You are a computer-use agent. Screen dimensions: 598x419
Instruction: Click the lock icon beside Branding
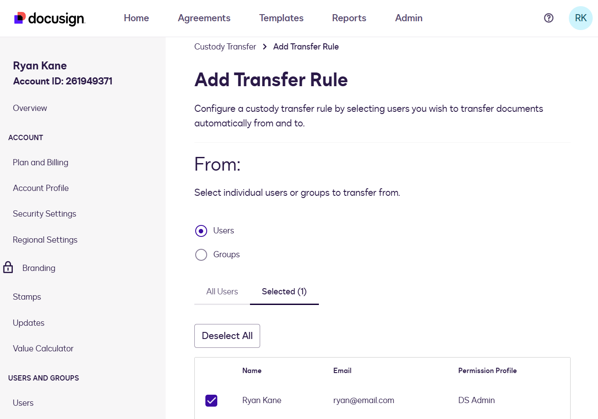pyautogui.click(x=8, y=267)
